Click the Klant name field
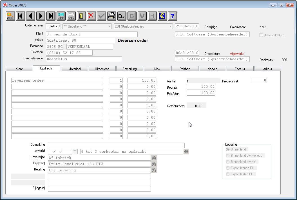The width and height of the screenshot is (297, 200). tap(92, 34)
